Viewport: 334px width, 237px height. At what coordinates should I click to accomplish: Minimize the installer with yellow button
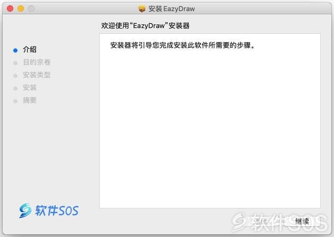[x=21, y=8]
